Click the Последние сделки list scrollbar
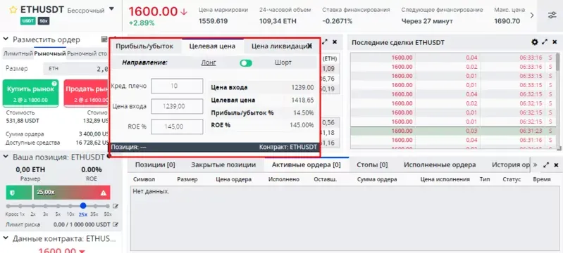 [557, 62]
